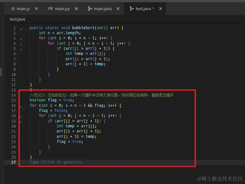Close the main.java tab
The image size is (245, 184).
(118, 9)
